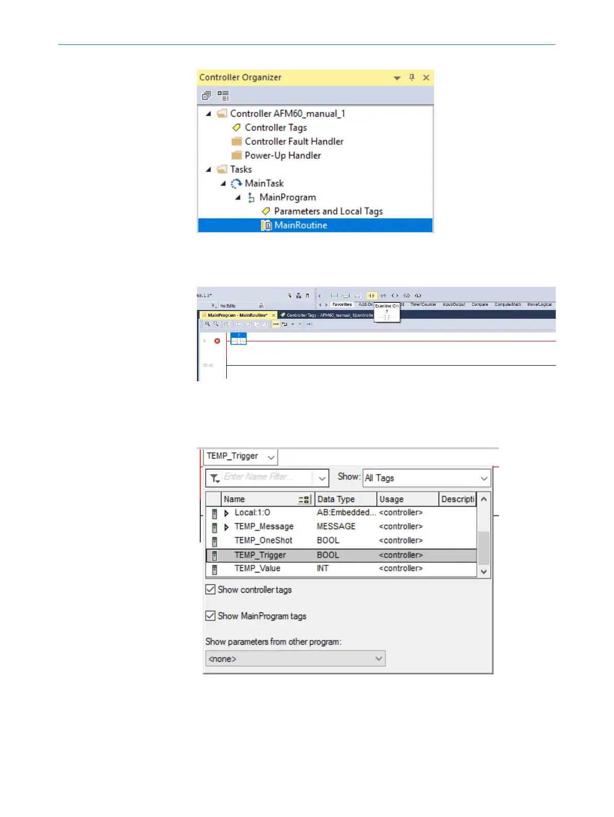Close the MainProgram - MainRoutine tab
The image size is (614, 817).
point(274,315)
